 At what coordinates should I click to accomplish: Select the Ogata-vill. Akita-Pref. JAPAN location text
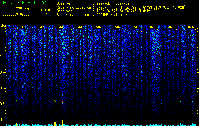point(141,7)
